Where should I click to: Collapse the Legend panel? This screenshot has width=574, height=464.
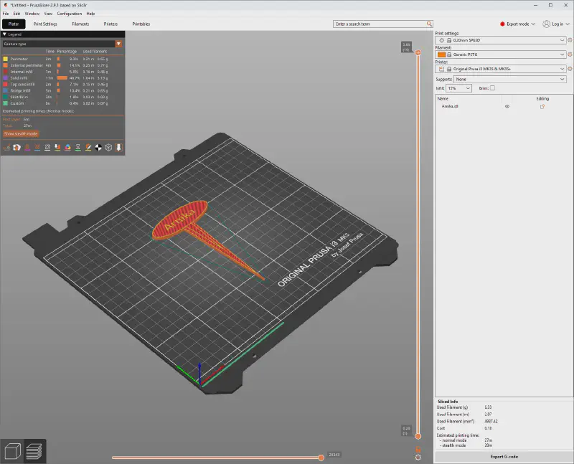[5, 34]
